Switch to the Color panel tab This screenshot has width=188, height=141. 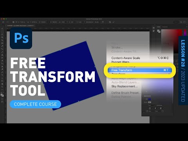click(x=159, y=27)
